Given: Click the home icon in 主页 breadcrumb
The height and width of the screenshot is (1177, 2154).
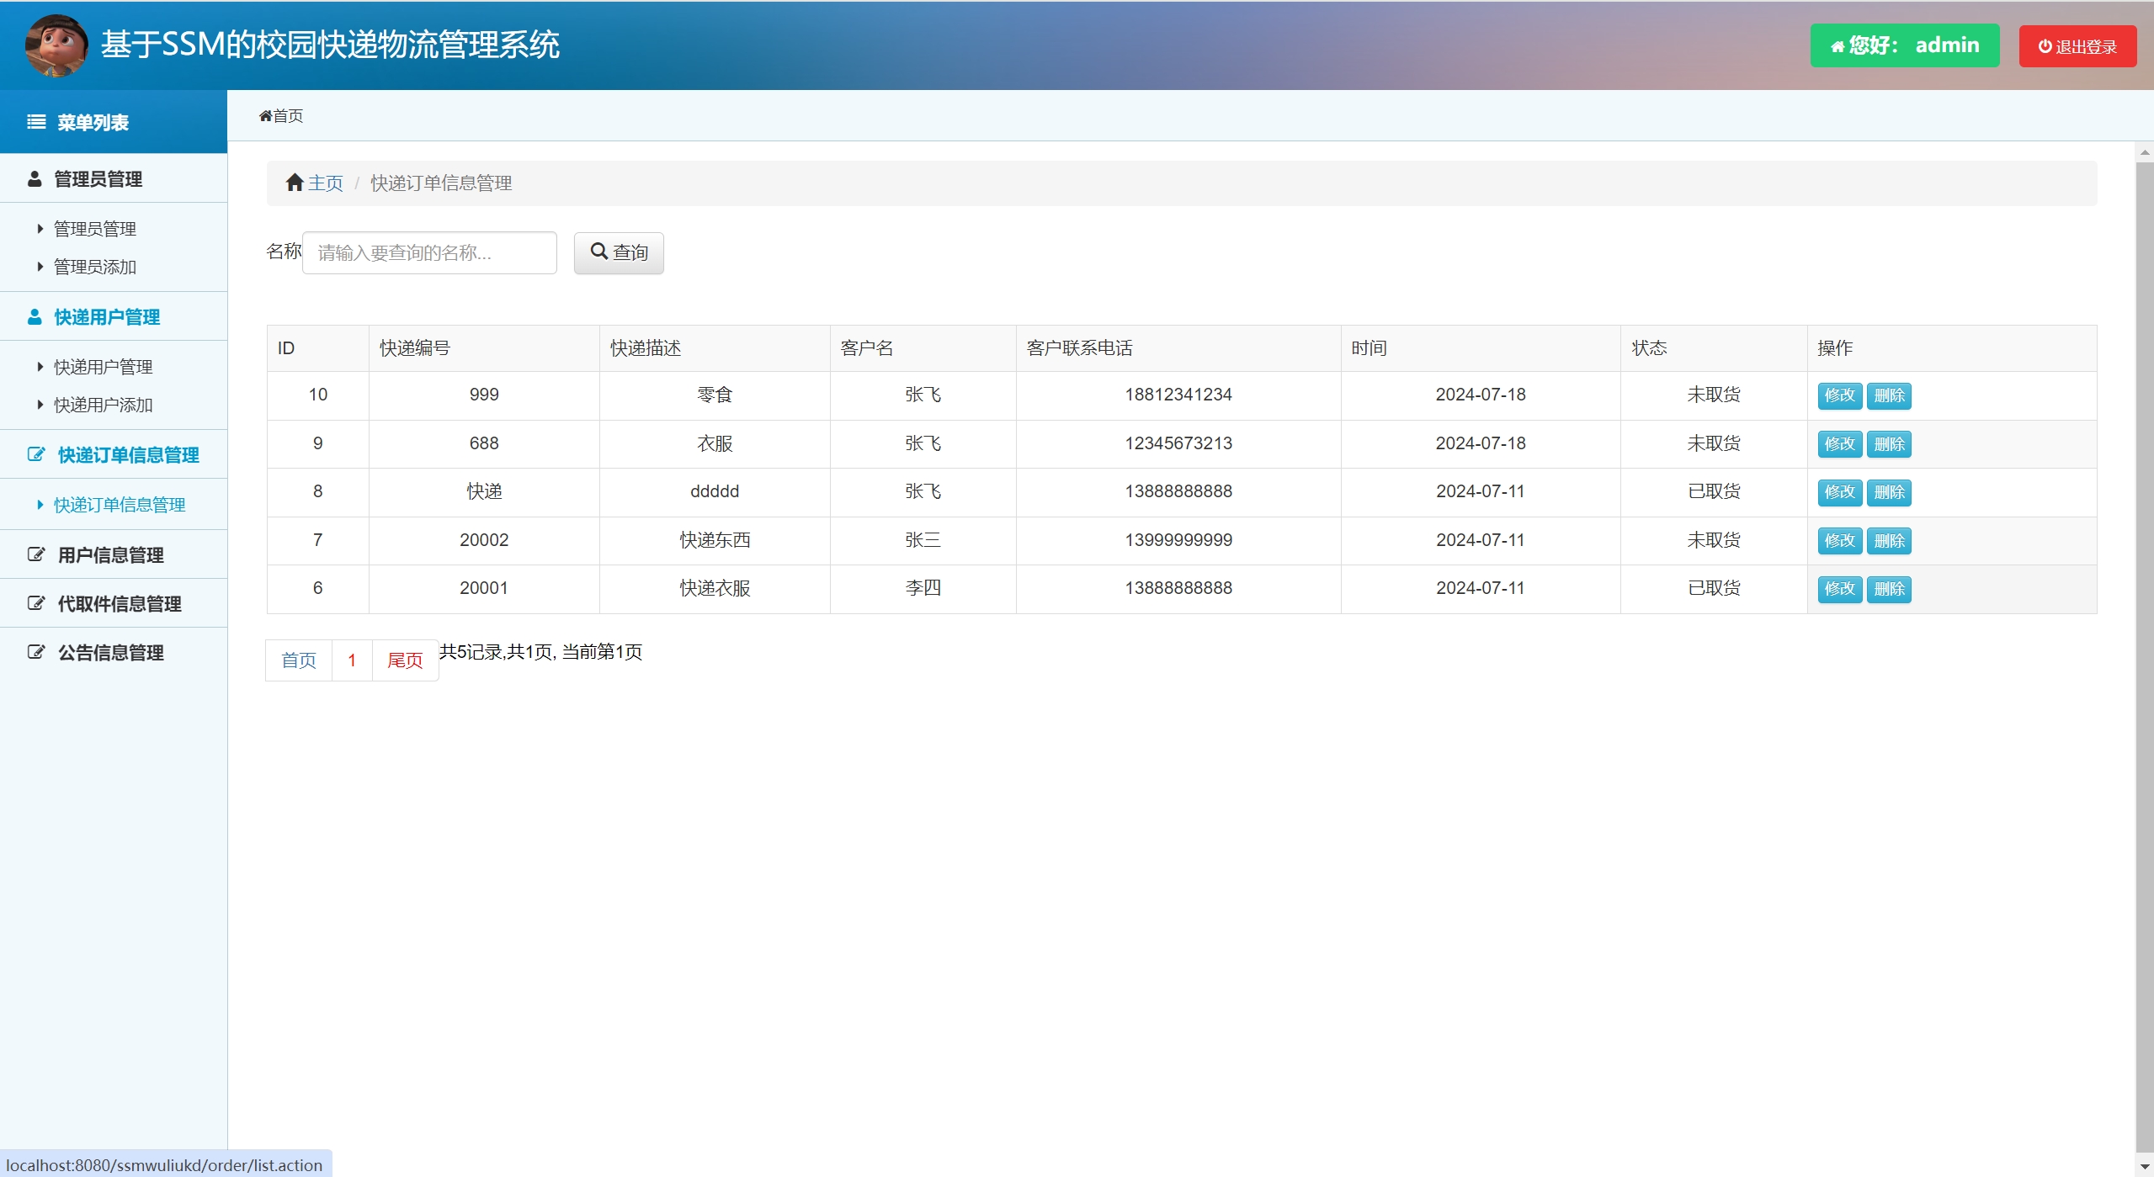Looking at the screenshot, I should (x=294, y=183).
